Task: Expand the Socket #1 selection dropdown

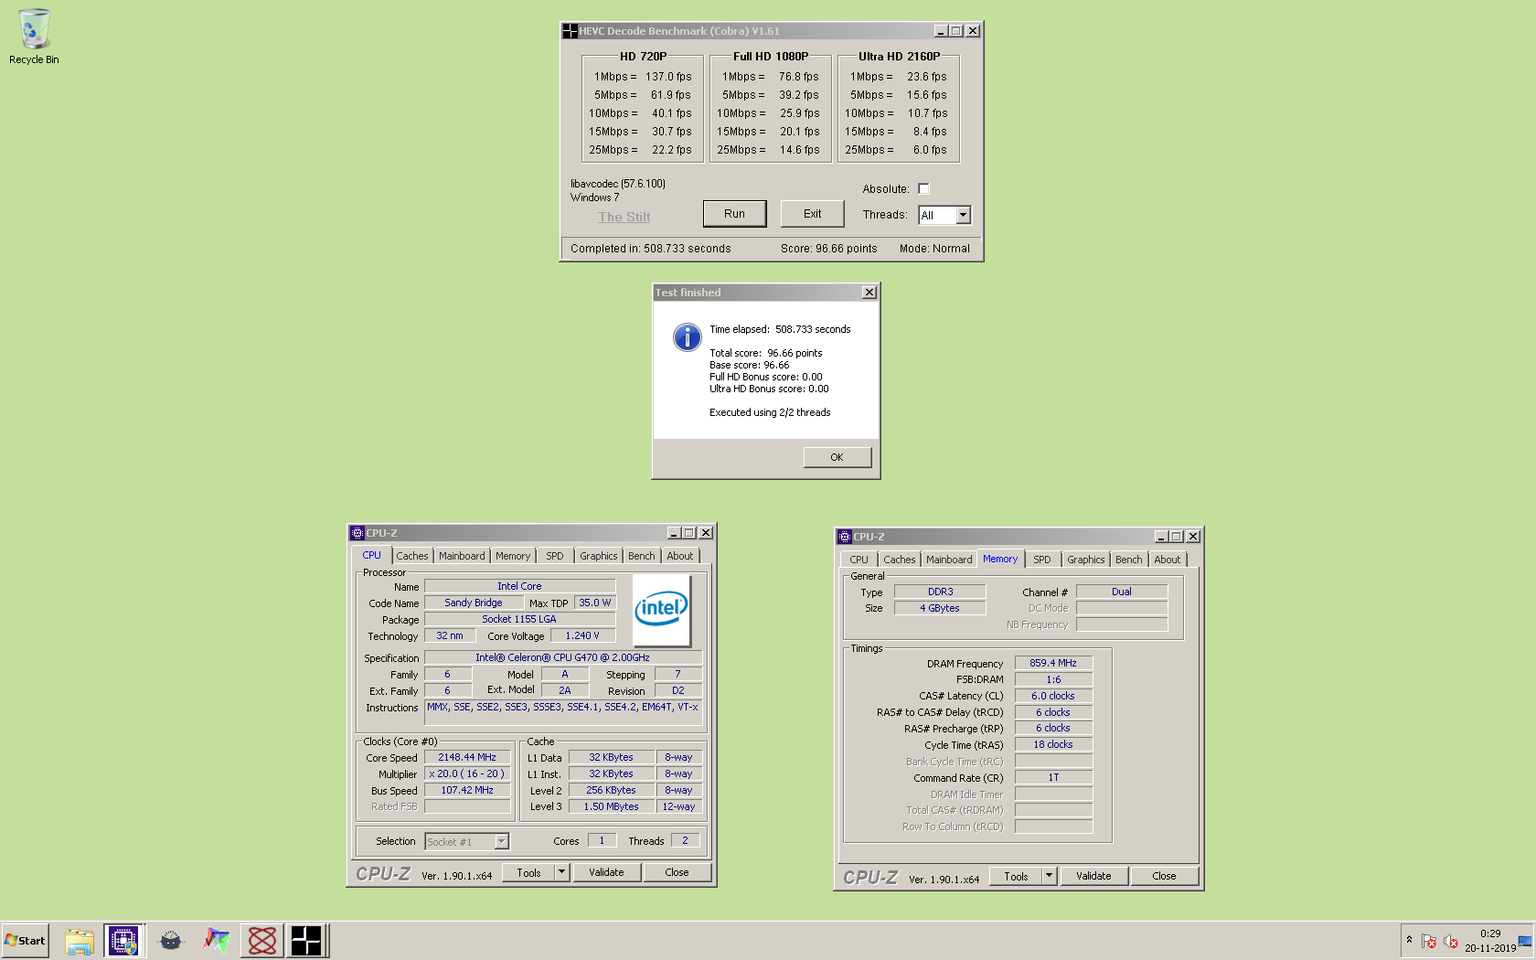Action: [501, 841]
